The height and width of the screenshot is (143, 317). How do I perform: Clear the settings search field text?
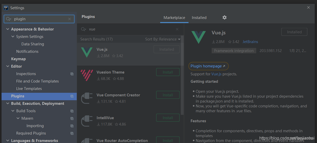[70, 19]
